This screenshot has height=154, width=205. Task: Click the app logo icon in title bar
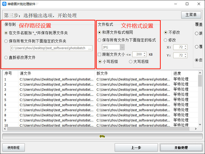point(4,4)
